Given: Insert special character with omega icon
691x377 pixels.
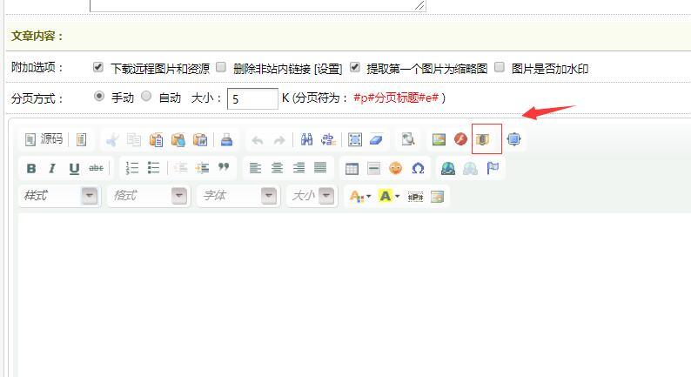Looking at the screenshot, I should [x=418, y=168].
